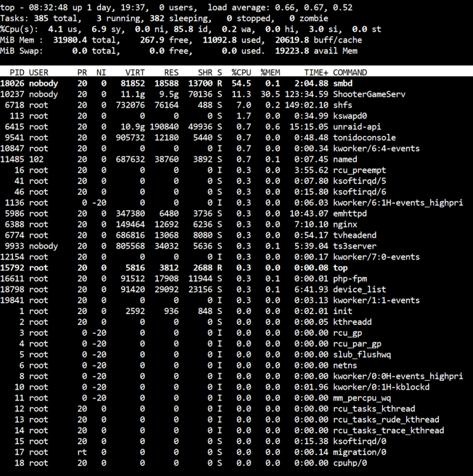This screenshot has height=476, width=473.
Task: Select the rcu_preempt command
Action: [x=359, y=170]
